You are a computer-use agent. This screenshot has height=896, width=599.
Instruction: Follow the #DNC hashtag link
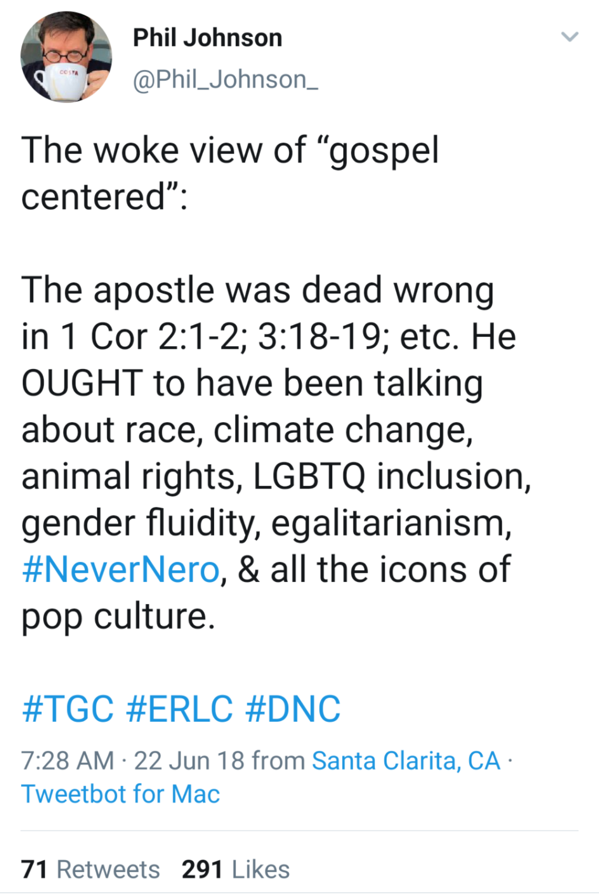pos(293,709)
